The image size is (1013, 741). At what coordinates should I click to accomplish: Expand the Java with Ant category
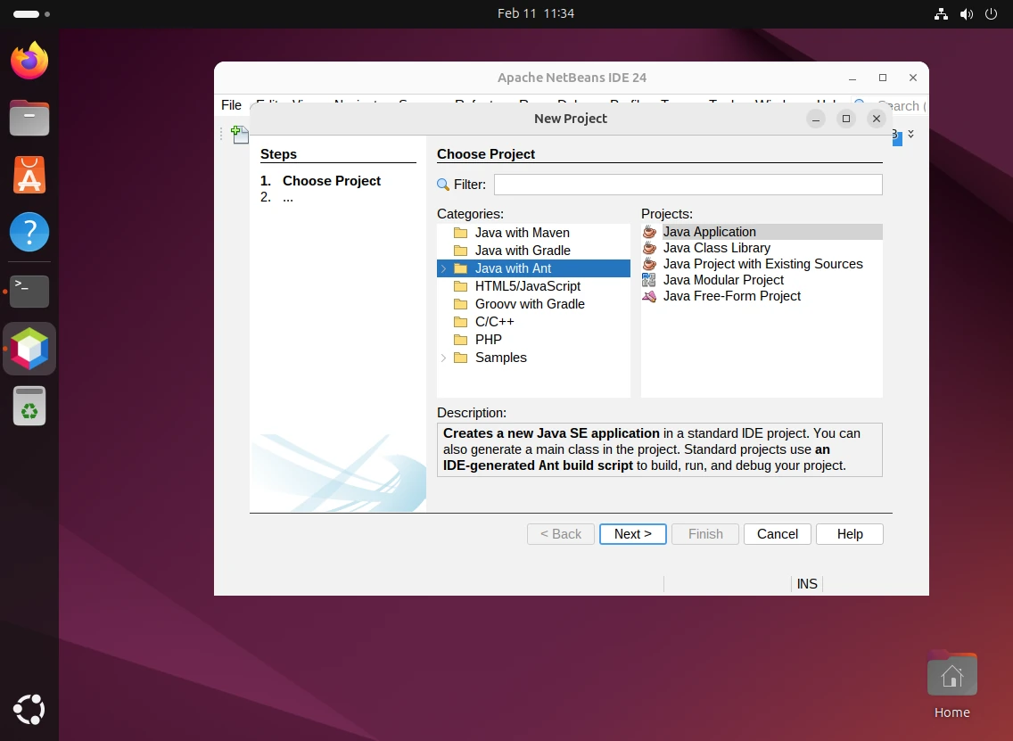point(443,268)
